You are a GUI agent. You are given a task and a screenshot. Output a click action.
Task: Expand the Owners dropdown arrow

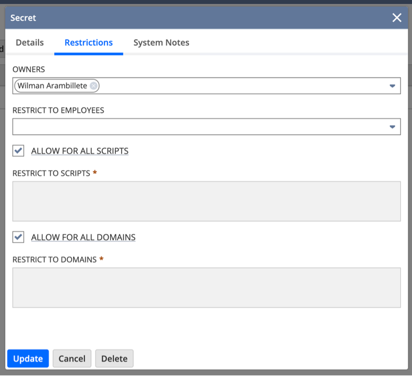(392, 86)
